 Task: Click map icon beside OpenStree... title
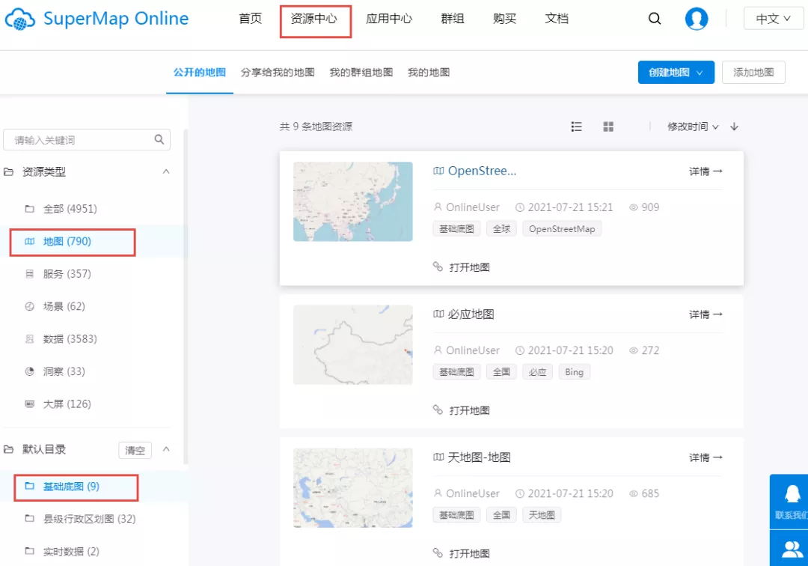coord(438,171)
